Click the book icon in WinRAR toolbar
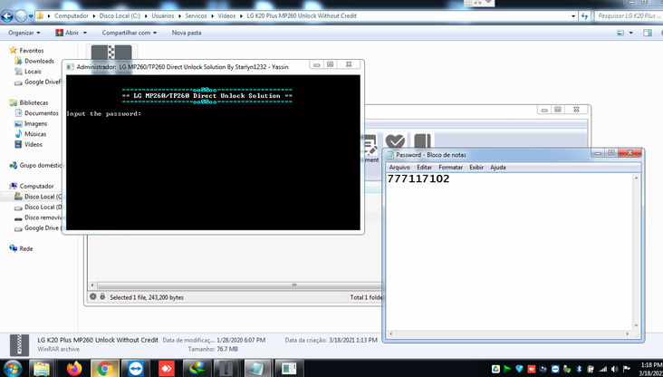The height and width of the screenshot is (377, 663). click(x=421, y=142)
